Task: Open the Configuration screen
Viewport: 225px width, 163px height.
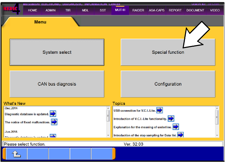Action: (x=168, y=84)
